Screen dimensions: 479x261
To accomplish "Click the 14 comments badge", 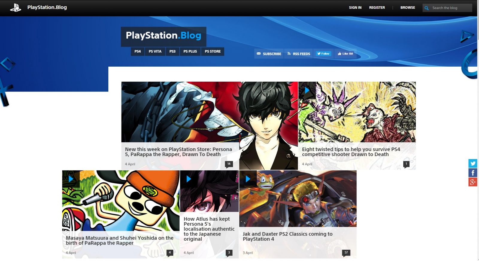I will (229, 164).
